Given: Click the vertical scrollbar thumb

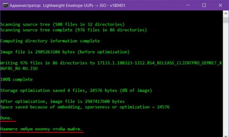Looking at the screenshot, I should pos(226,20).
